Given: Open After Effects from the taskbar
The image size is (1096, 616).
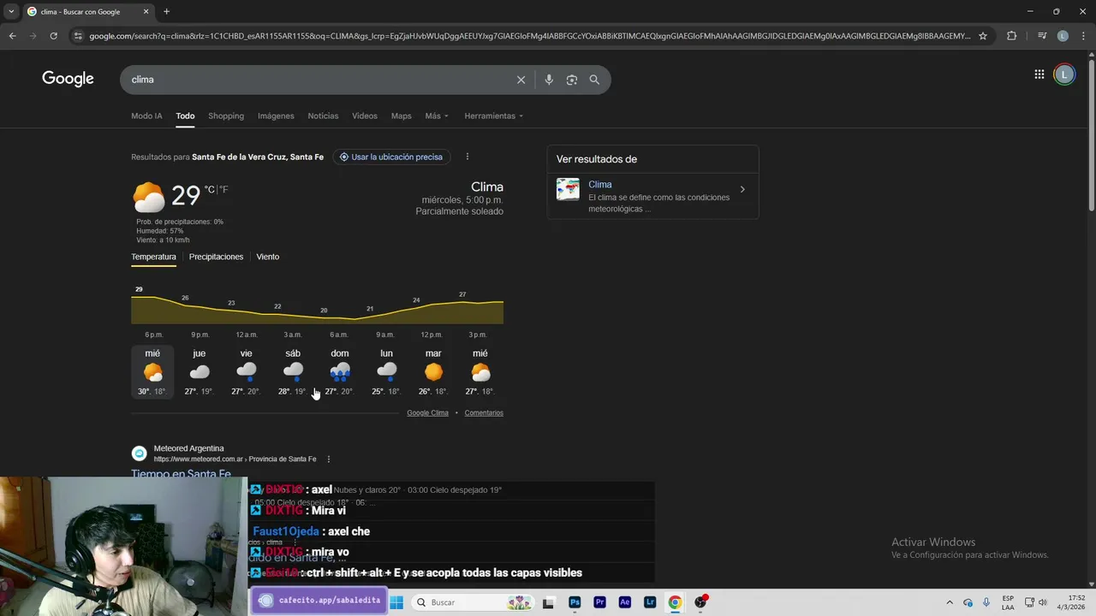Looking at the screenshot, I should 624,602.
